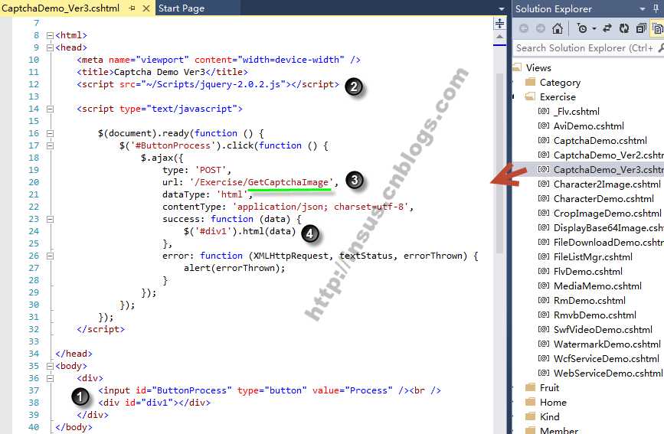Toggle auto-hide pin on Solution Explorer
This screenshot has height=434, width=664.
656,9
